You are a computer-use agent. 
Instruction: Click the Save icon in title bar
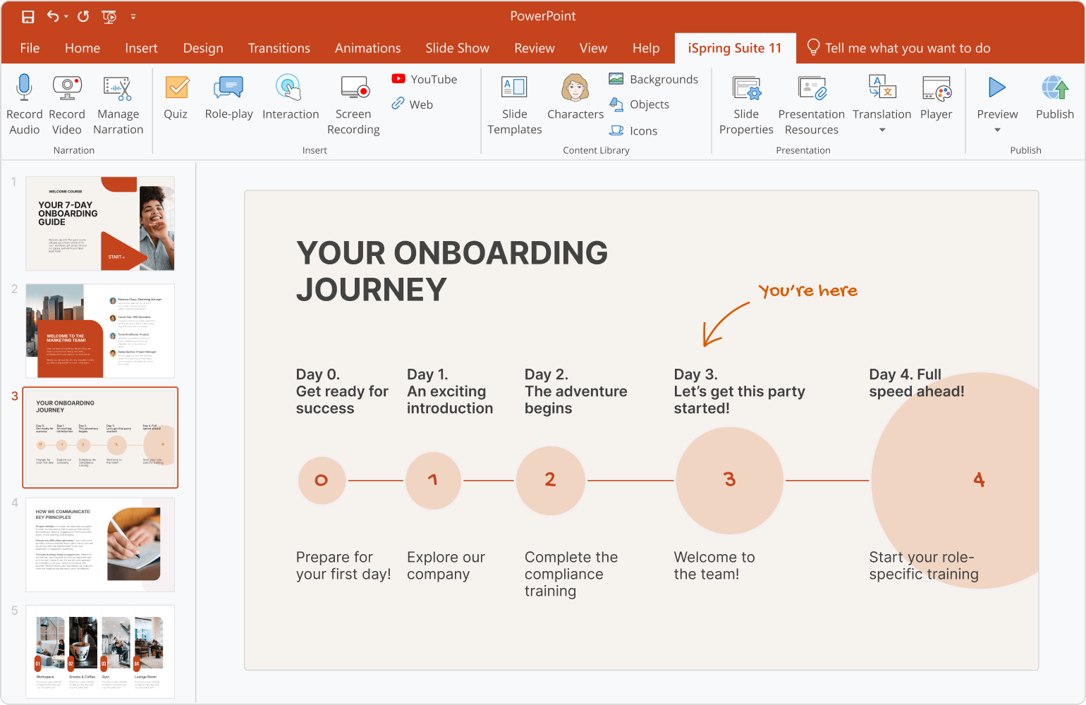pos(28,17)
